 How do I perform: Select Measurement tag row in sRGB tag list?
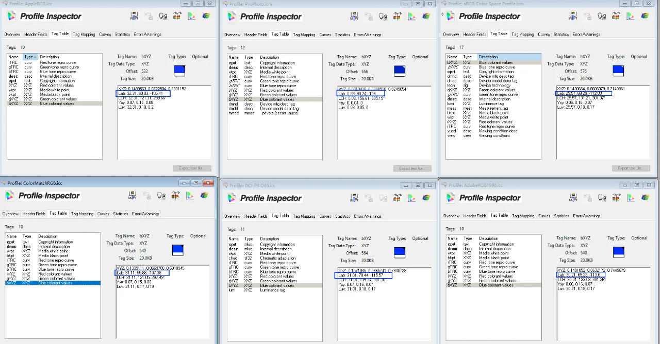[493, 108]
